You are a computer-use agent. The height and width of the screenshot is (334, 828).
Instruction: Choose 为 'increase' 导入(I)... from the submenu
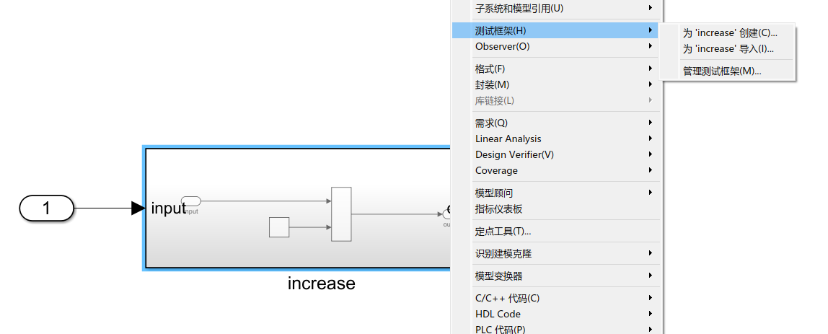(728, 49)
